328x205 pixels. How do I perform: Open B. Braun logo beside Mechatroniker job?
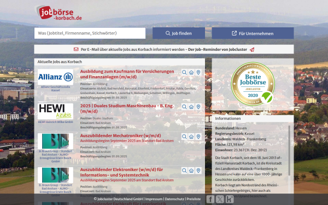tap(55, 141)
